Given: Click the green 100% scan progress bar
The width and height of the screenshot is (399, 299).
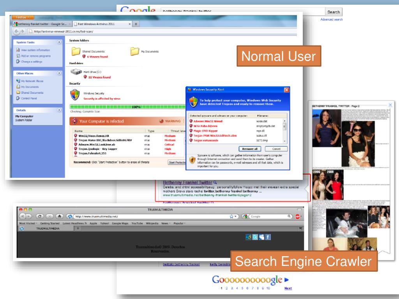Looking at the screenshot, I should tap(128, 107).
